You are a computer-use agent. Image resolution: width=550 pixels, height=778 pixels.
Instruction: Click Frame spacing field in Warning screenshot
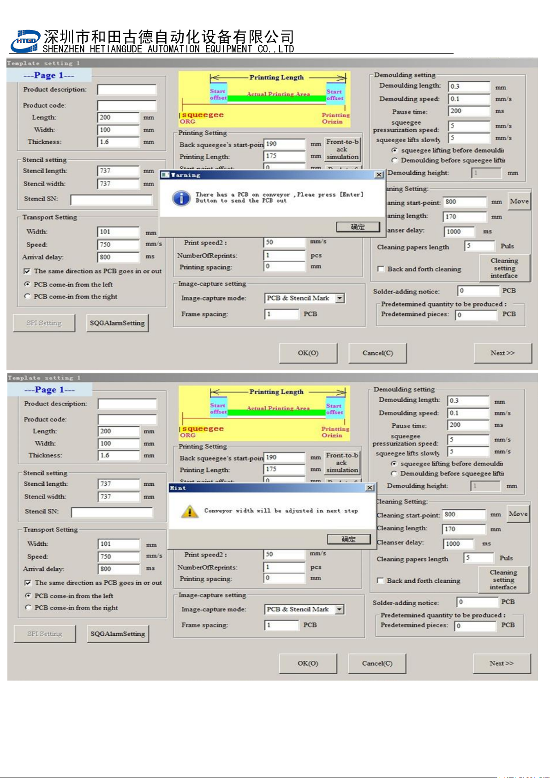pyautogui.click(x=282, y=314)
